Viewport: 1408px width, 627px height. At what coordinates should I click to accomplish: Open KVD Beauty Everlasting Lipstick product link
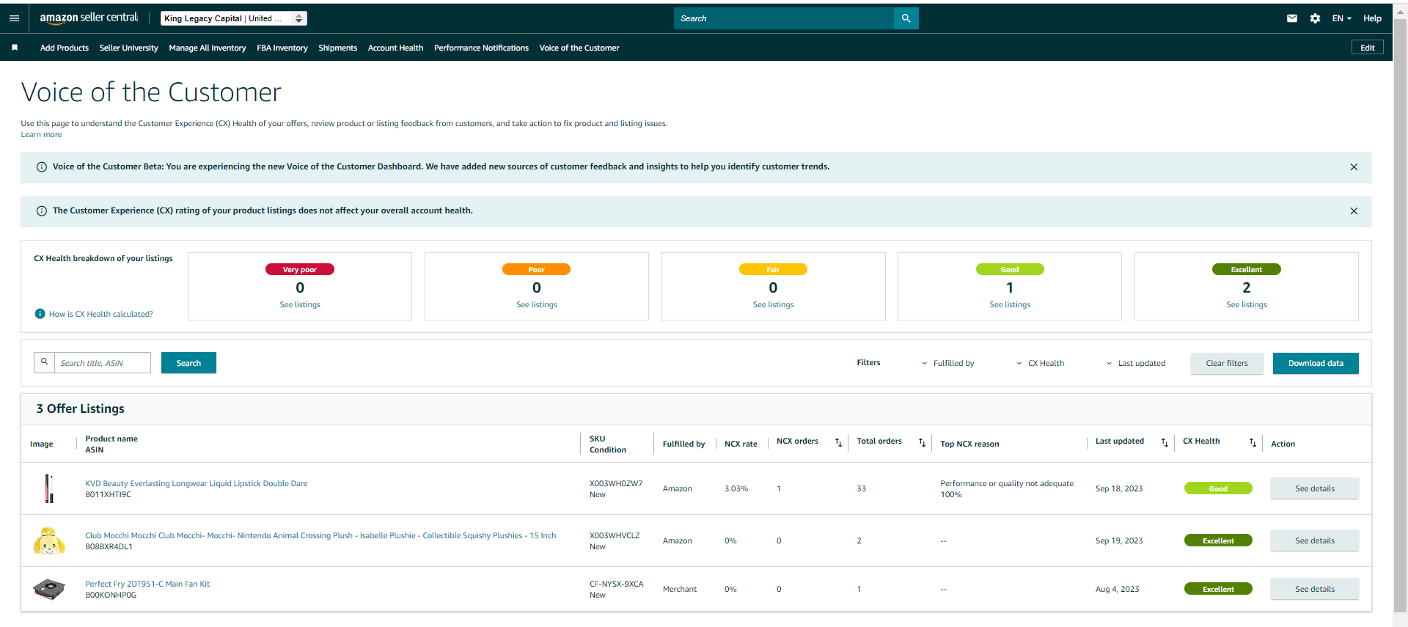[x=197, y=483]
